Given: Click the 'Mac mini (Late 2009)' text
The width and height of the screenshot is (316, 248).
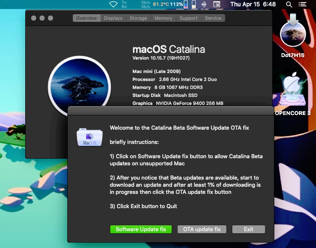Looking at the screenshot, I should tap(157, 71).
